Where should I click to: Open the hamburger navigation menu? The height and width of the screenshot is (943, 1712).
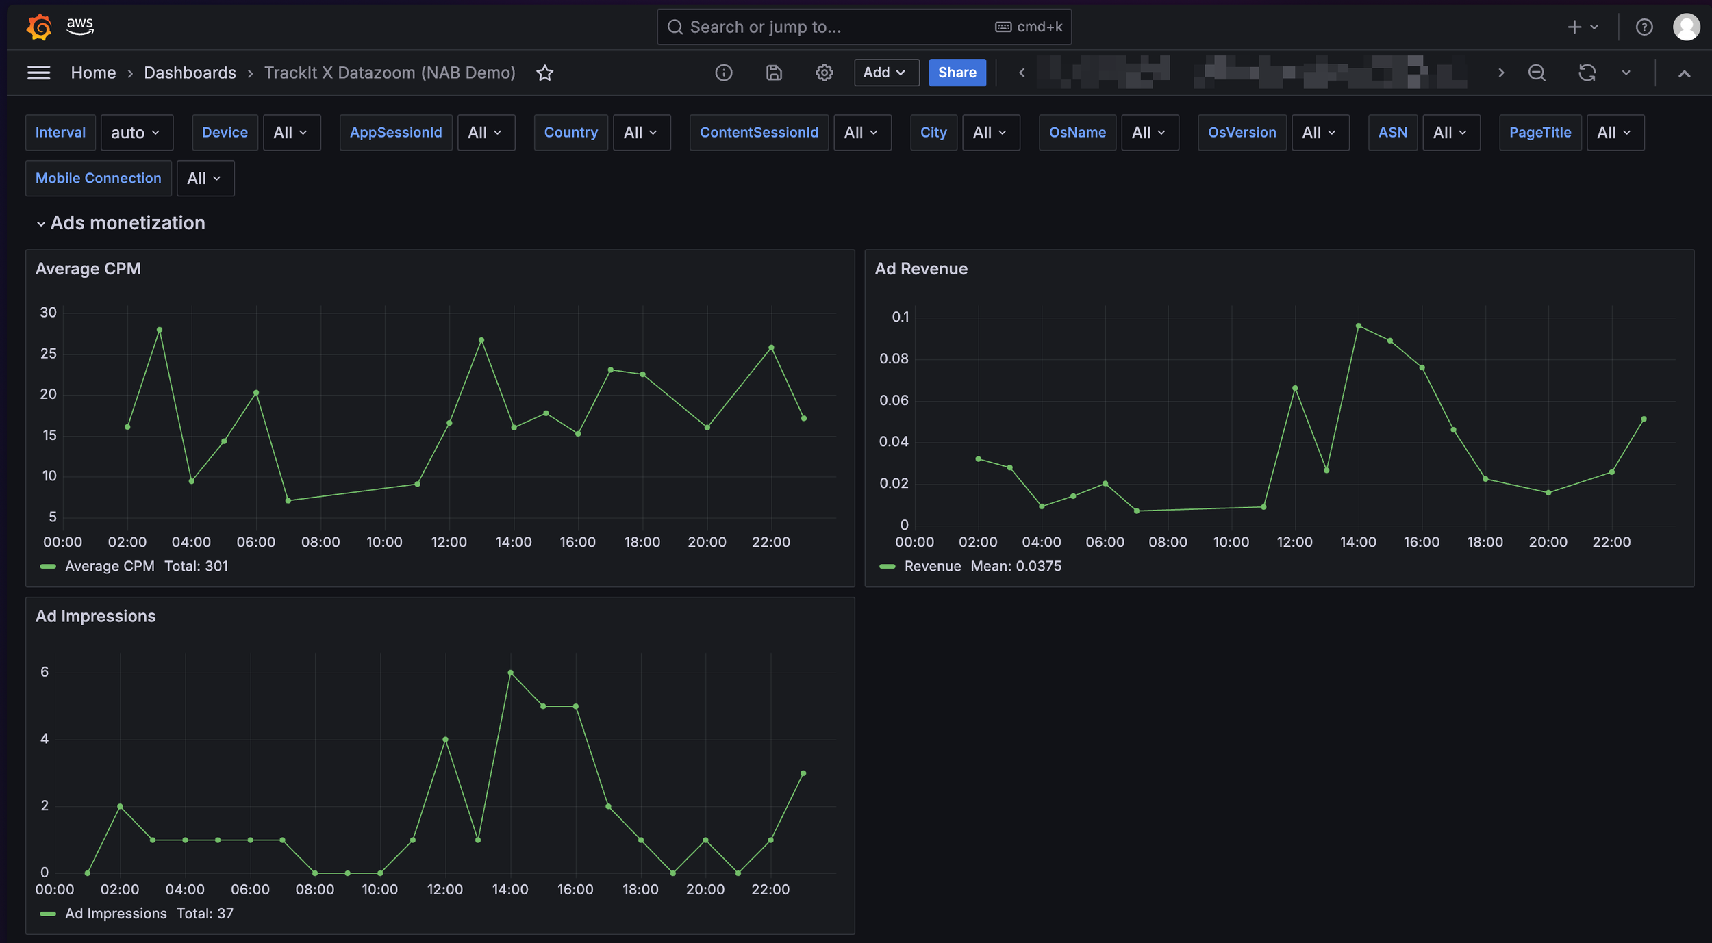(x=39, y=73)
